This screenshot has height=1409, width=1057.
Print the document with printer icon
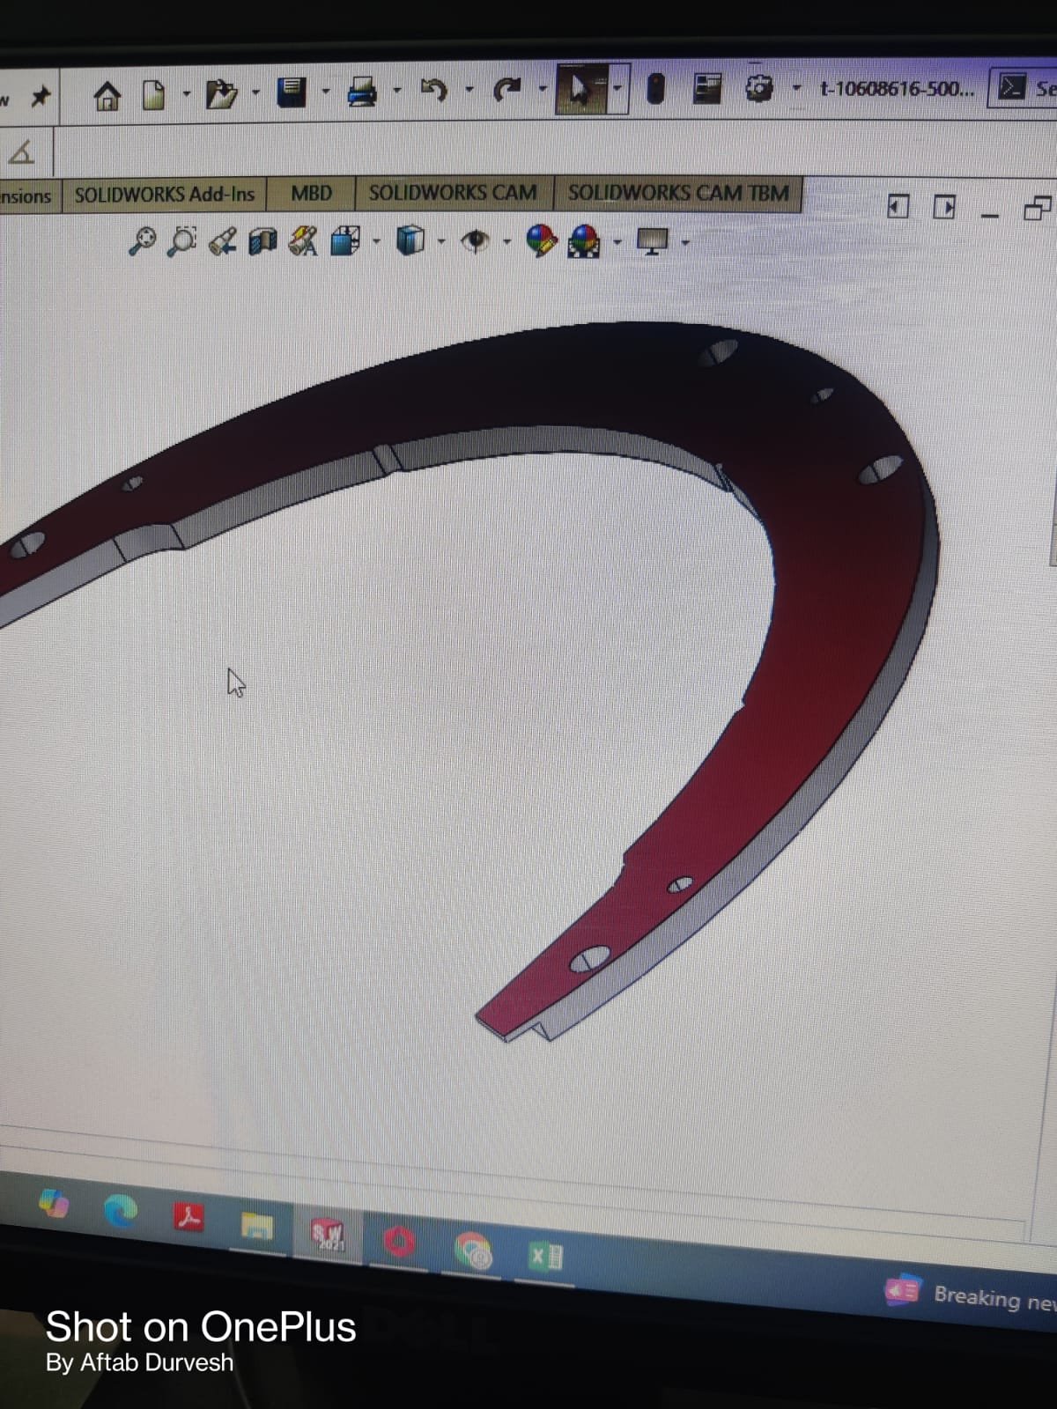(x=361, y=91)
